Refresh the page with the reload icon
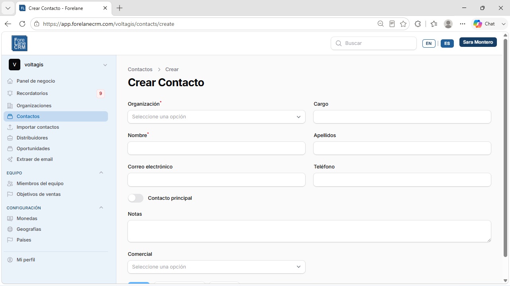Image resolution: width=510 pixels, height=286 pixels. click(22, 24)
